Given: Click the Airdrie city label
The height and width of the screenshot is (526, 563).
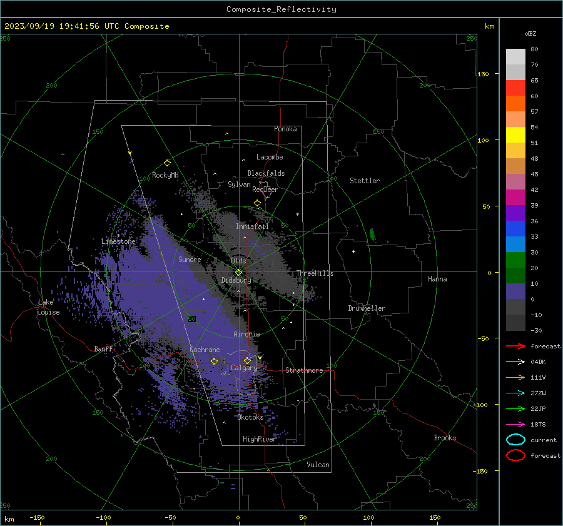Looking at the screenshot, I should [246, 334].
